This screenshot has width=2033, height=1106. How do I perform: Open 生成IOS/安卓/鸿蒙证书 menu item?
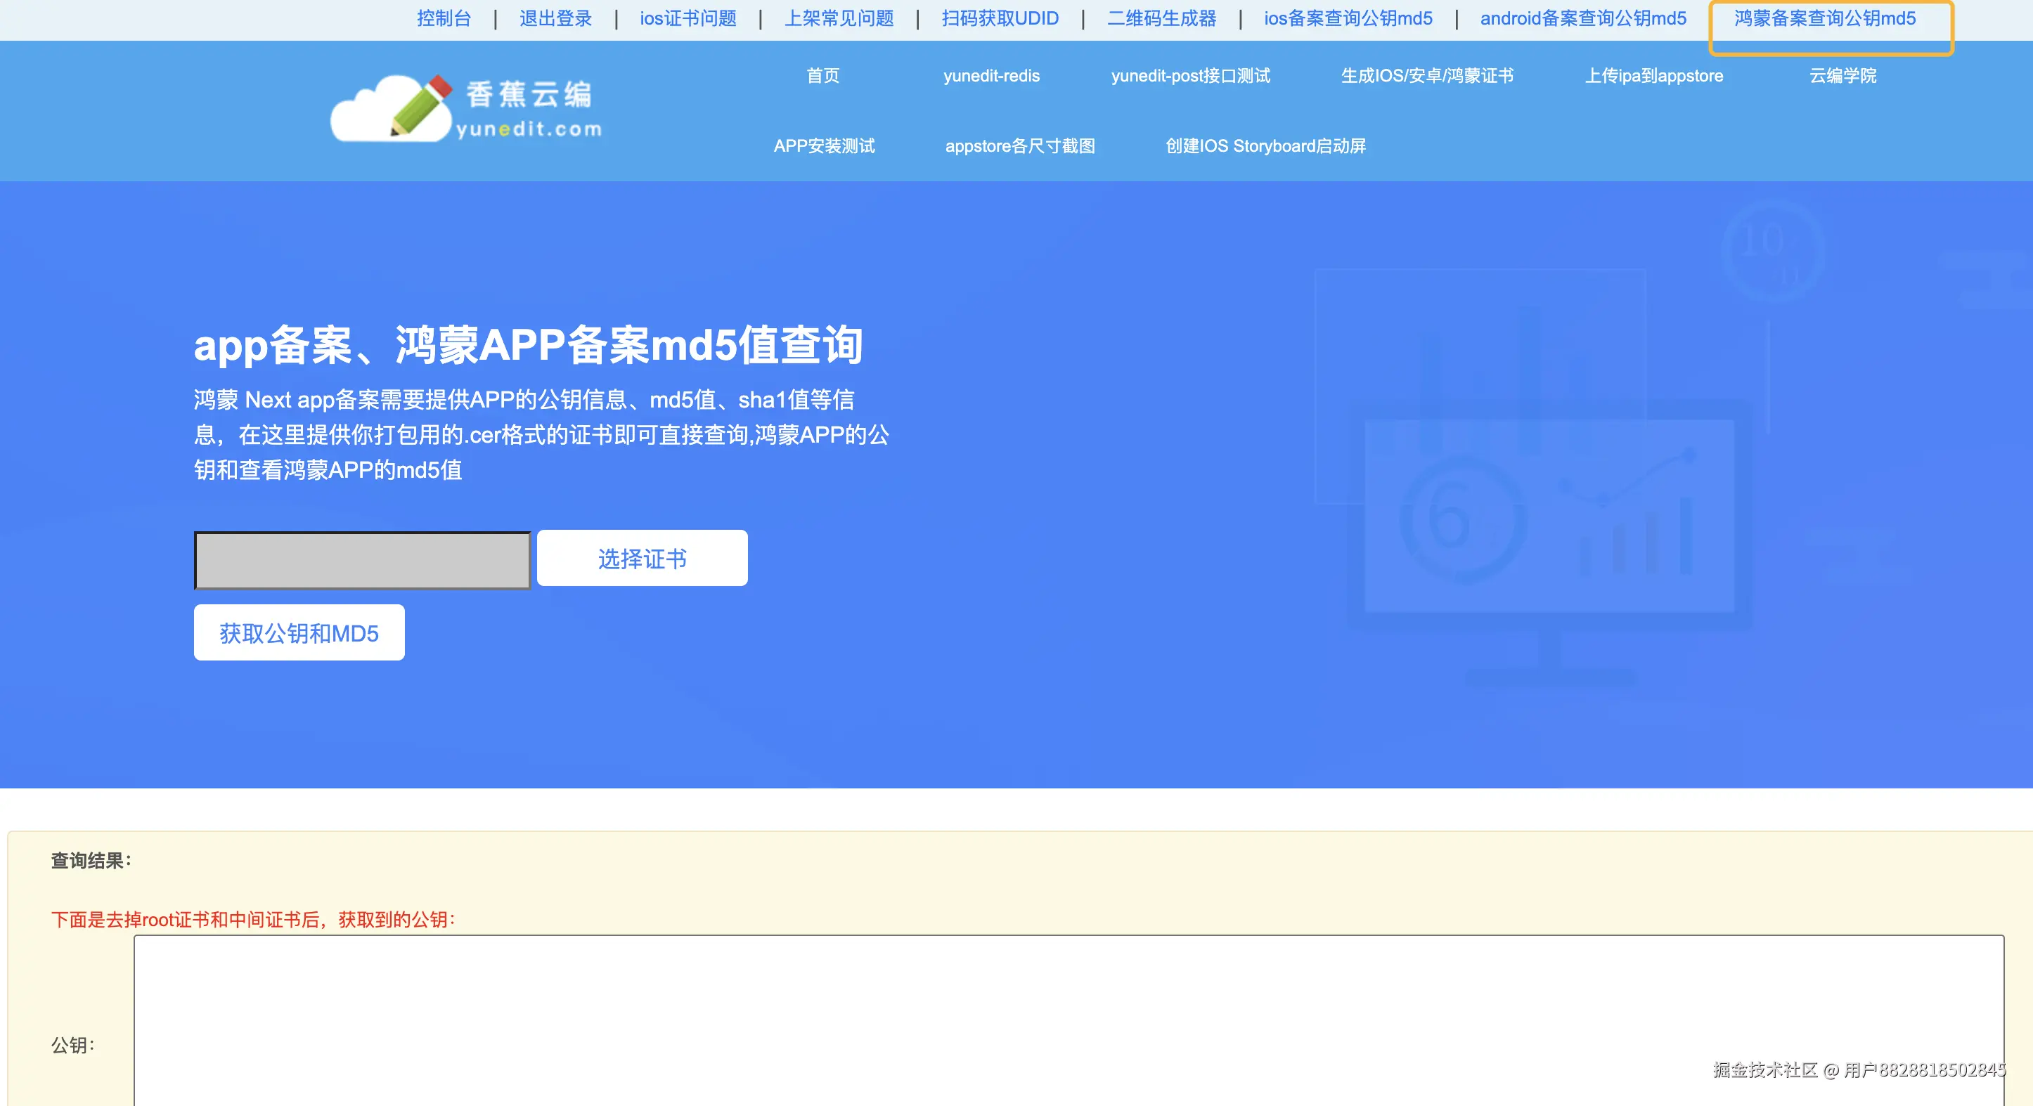click(1427, 76)
